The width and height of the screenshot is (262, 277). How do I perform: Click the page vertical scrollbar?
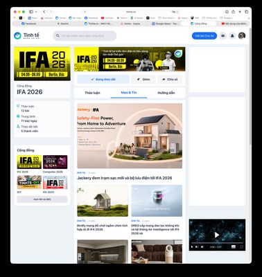click(250, 87)
